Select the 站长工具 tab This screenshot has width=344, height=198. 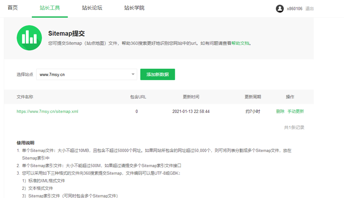coord(50,8)
